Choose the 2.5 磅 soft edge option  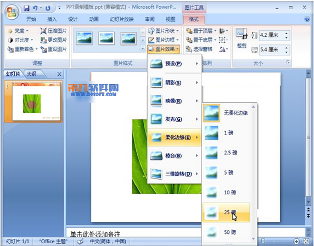226,153
